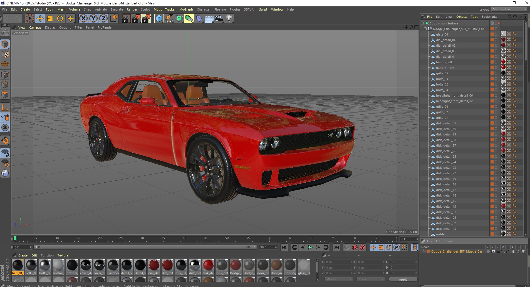Screen dimensions: 530x287
Task: Select the door_in brown material
Action: (276, 267)
